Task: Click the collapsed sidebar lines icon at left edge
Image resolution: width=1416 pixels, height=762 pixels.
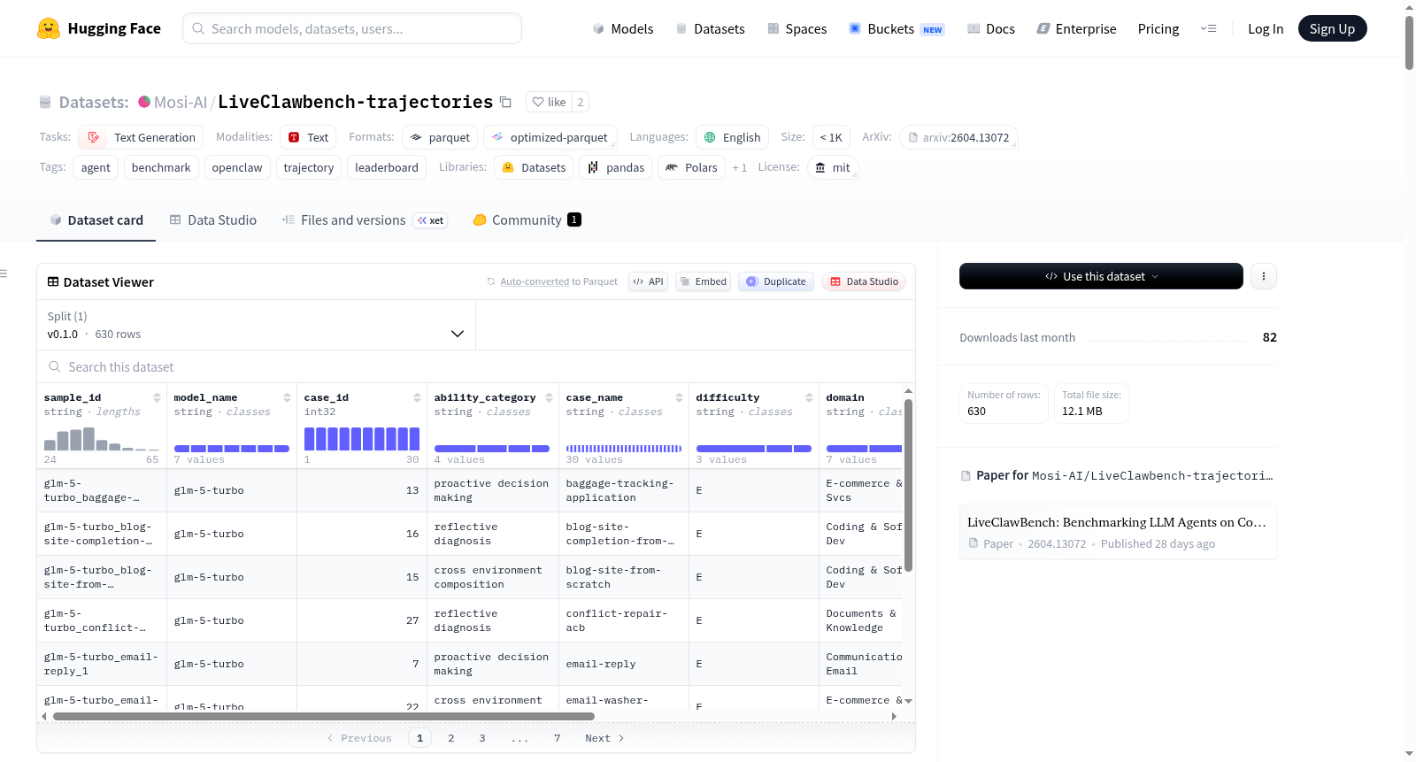Action: tap(4, 273)
